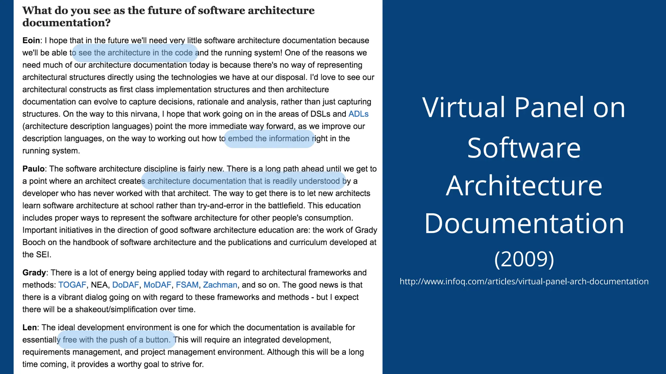Click the speaker name Len
Screen dimensions: 666x374
pyautogui.click(x=30, y=327)
